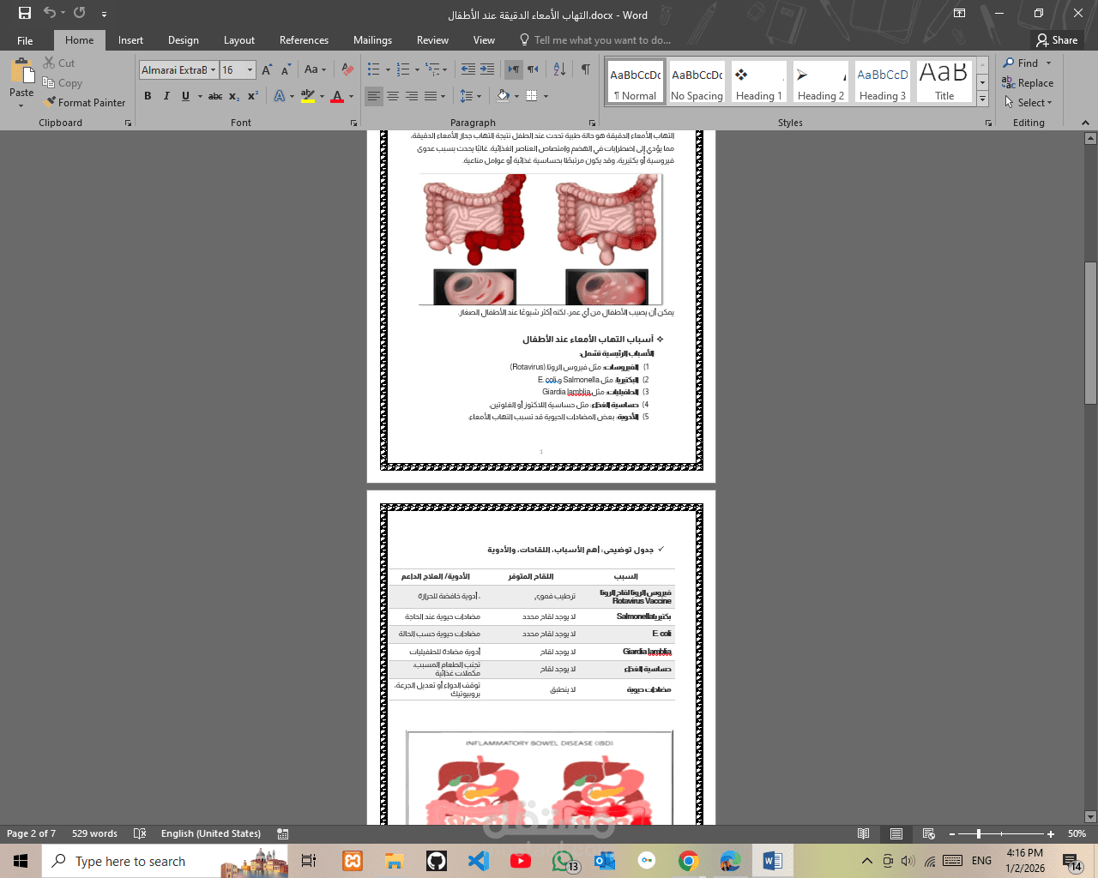Screen dimensions: 1098x878
Task: Toggle bold formatting
Action: pyautogui.click(x=148, y=96)
